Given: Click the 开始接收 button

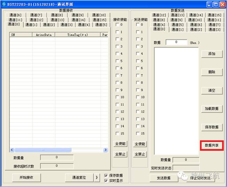Looking at the screenshot, I should (26, 178).
